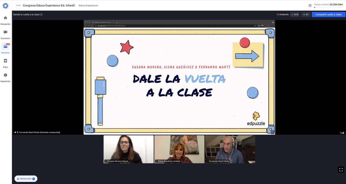
Task: Open the Expo section
Action: click(x=5, y=63)
